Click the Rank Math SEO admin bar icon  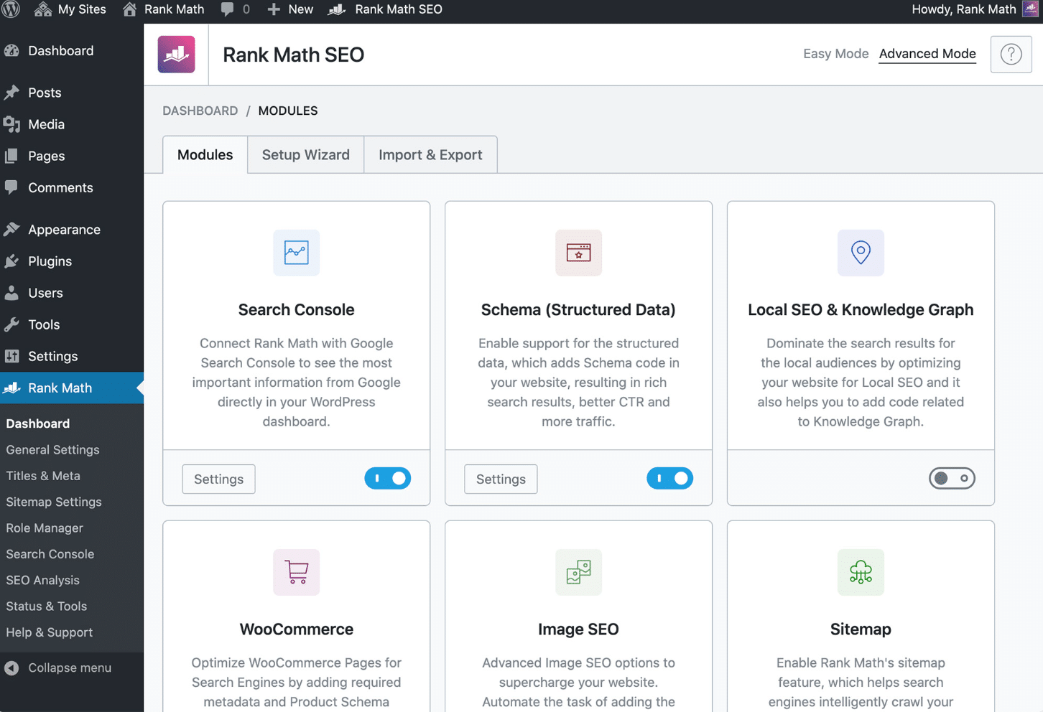click(337, 9)
